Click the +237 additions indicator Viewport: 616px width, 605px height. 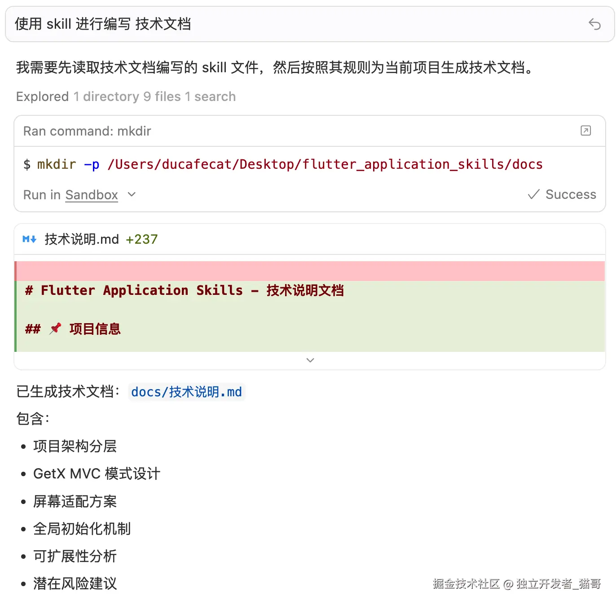pyautogui.click(x=142, y=239)
